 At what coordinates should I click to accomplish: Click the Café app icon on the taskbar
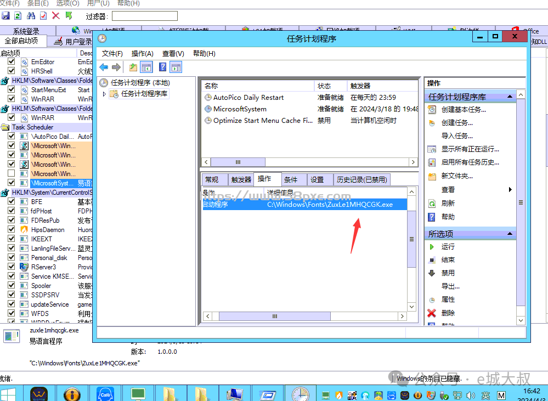coord(105,394)
